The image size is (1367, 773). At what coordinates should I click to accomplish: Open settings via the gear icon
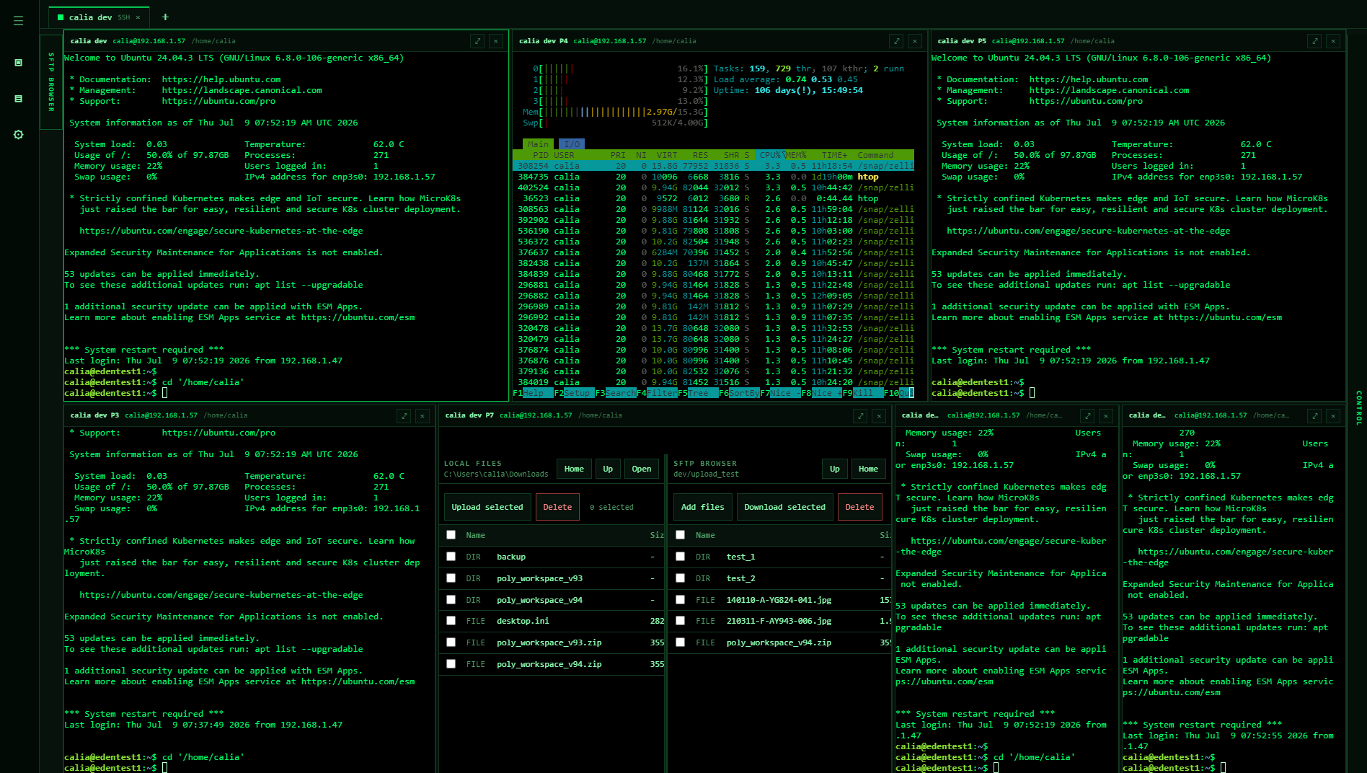pos(19,135)
